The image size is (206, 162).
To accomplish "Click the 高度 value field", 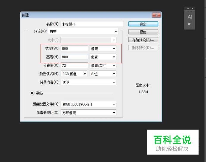I will pyautogui.click(x=74, y=57).
